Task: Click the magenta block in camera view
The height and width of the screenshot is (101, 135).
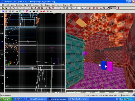Action: coord(110,66)
